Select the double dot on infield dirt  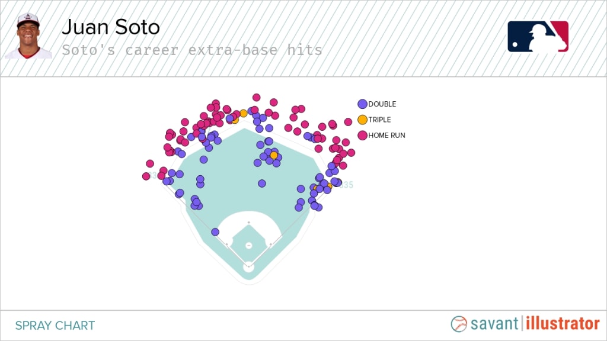(215, 232)
